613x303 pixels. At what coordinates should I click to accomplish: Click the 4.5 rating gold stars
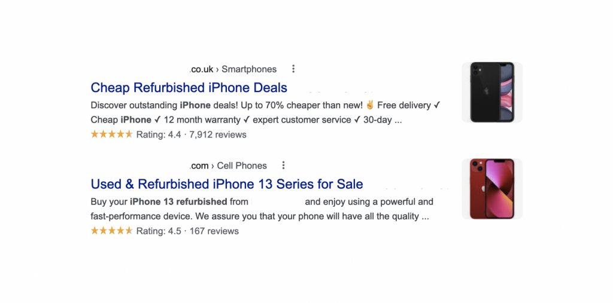(x=112, y=231)
